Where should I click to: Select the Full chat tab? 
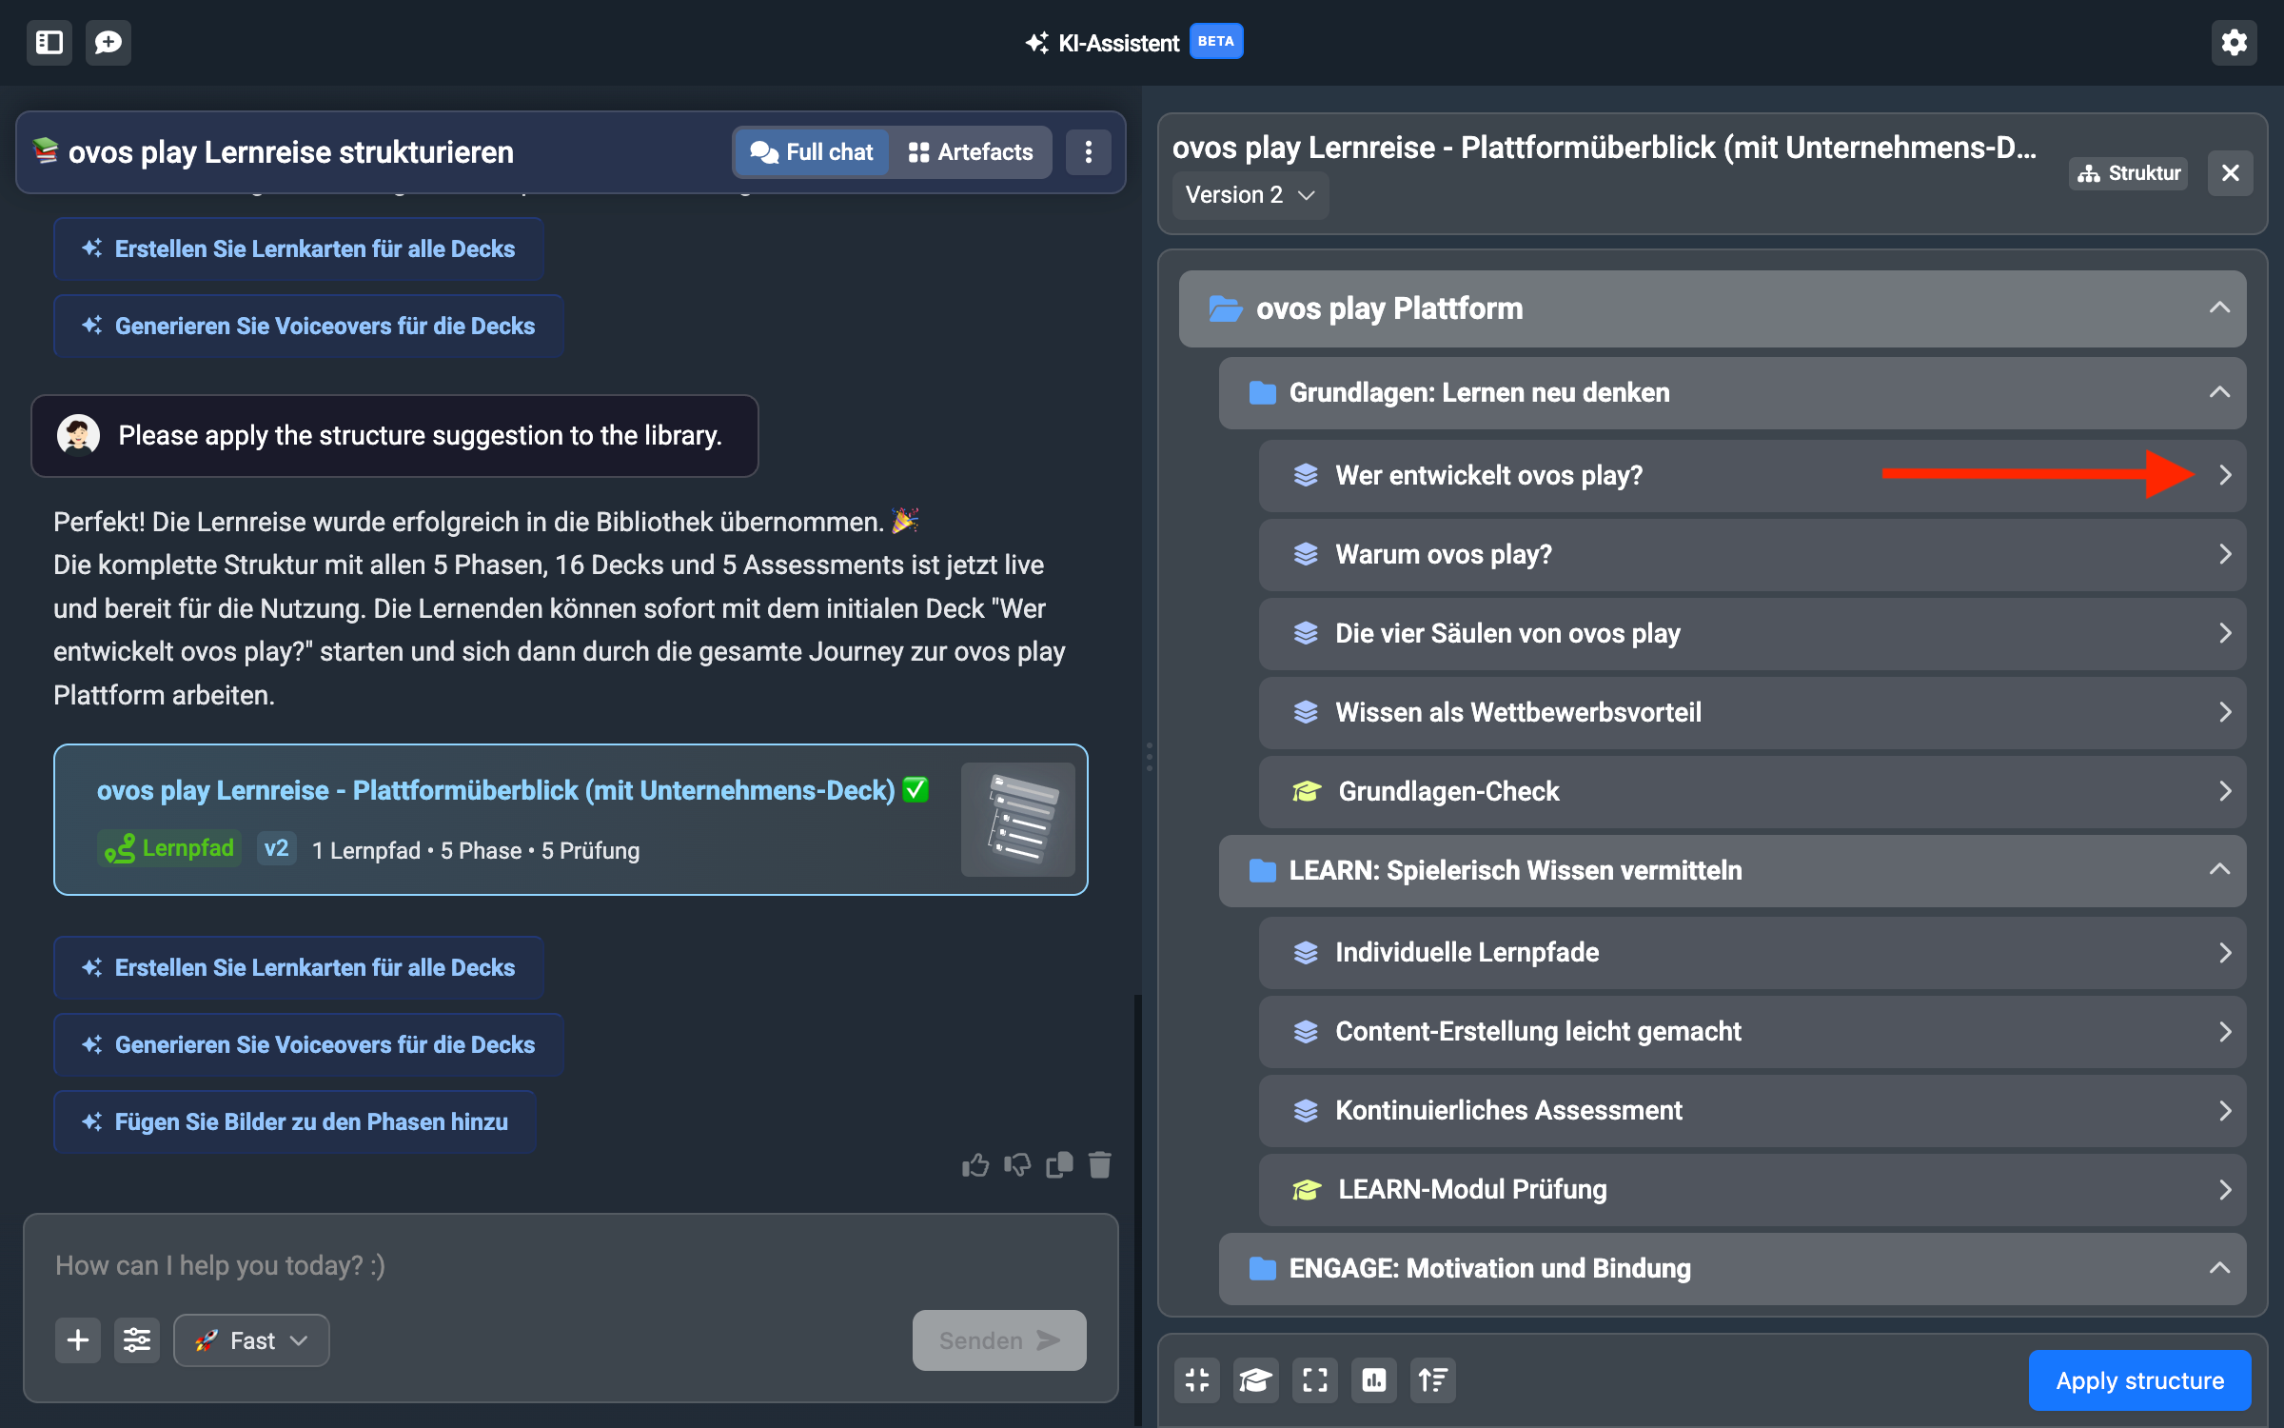pos(812,152)
